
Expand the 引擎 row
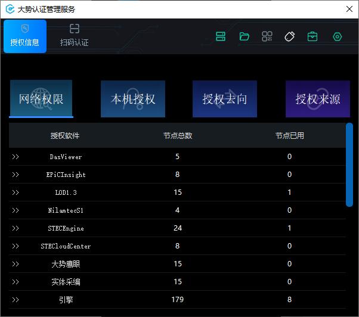[x=16, y=300]
